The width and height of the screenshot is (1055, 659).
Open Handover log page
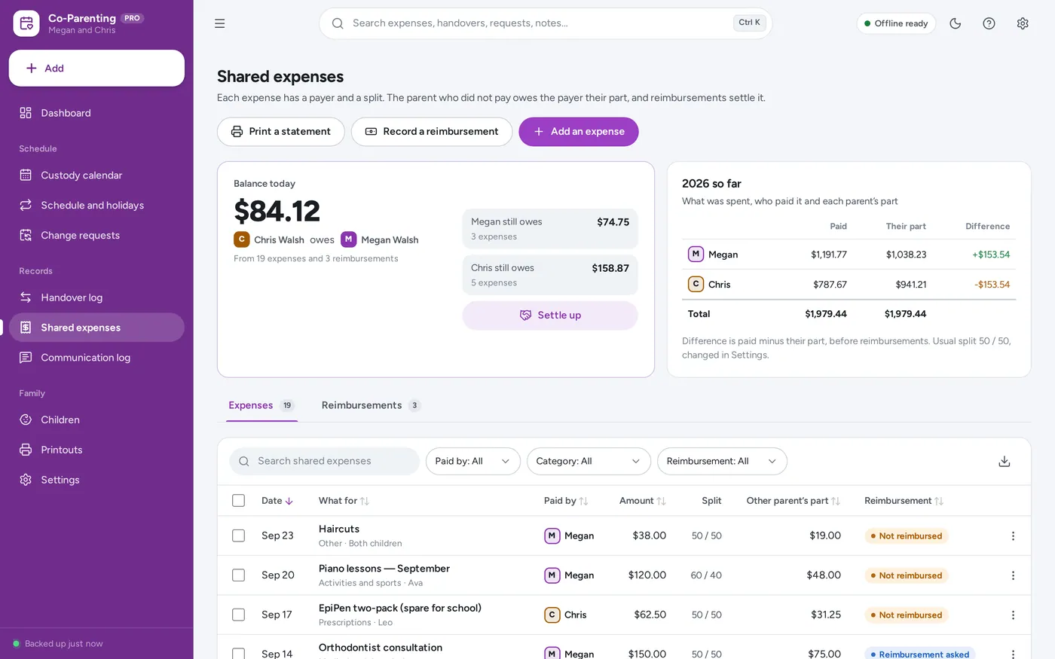[96, 297]
